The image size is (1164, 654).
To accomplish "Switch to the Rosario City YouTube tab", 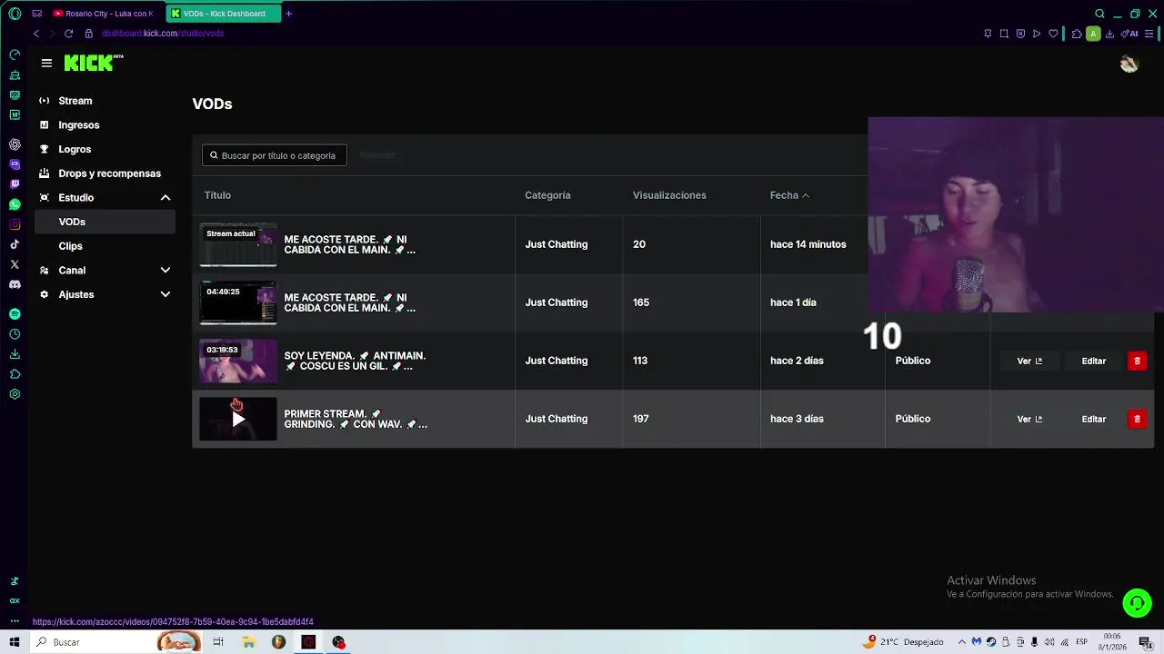I will tap(103, 14).
